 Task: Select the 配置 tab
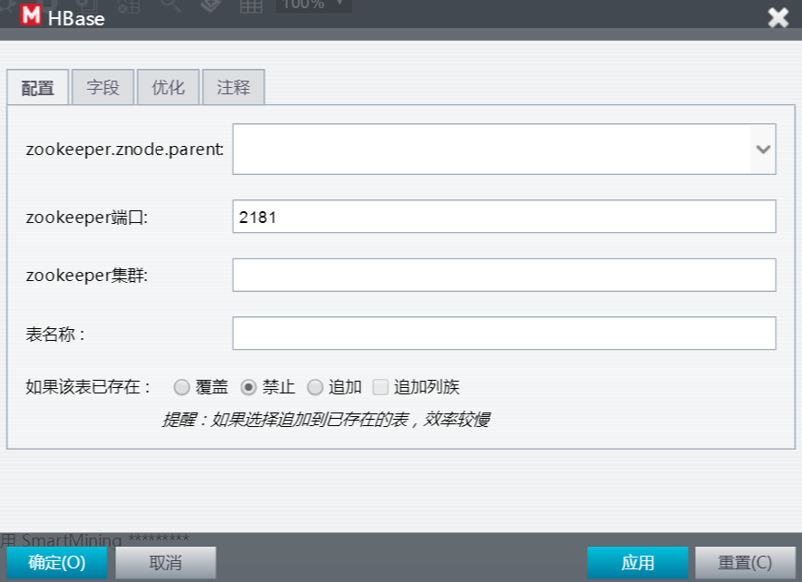click(x=38, y=87)
